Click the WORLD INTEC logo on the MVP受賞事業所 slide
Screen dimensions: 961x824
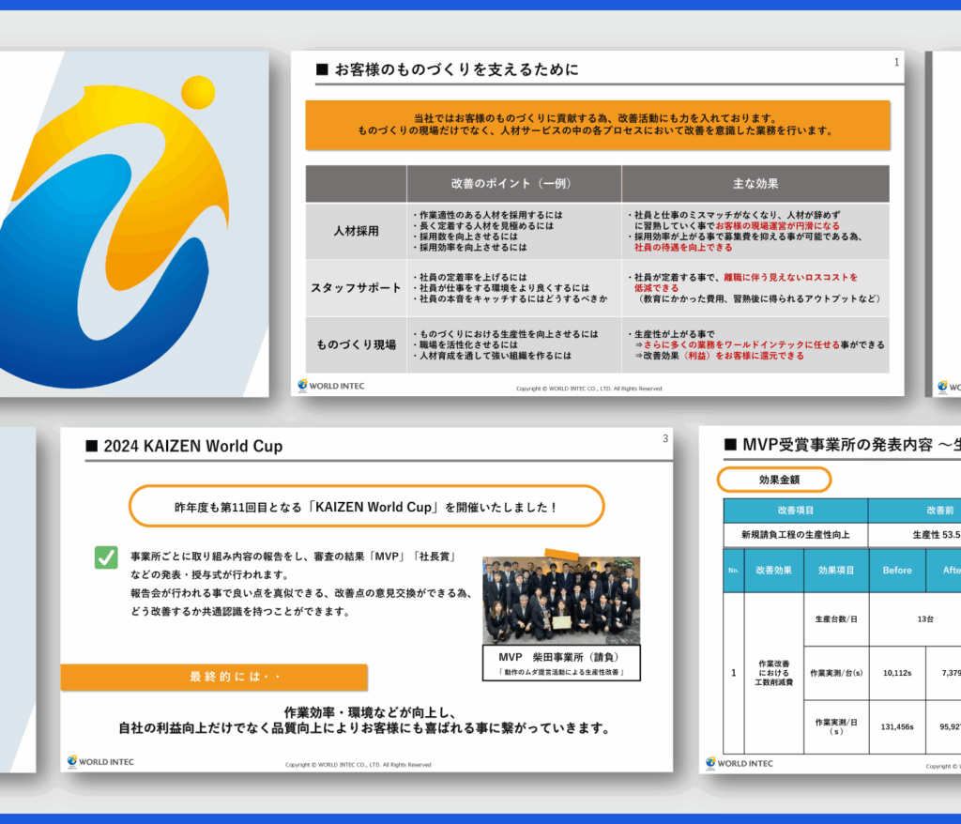(740, 763)
